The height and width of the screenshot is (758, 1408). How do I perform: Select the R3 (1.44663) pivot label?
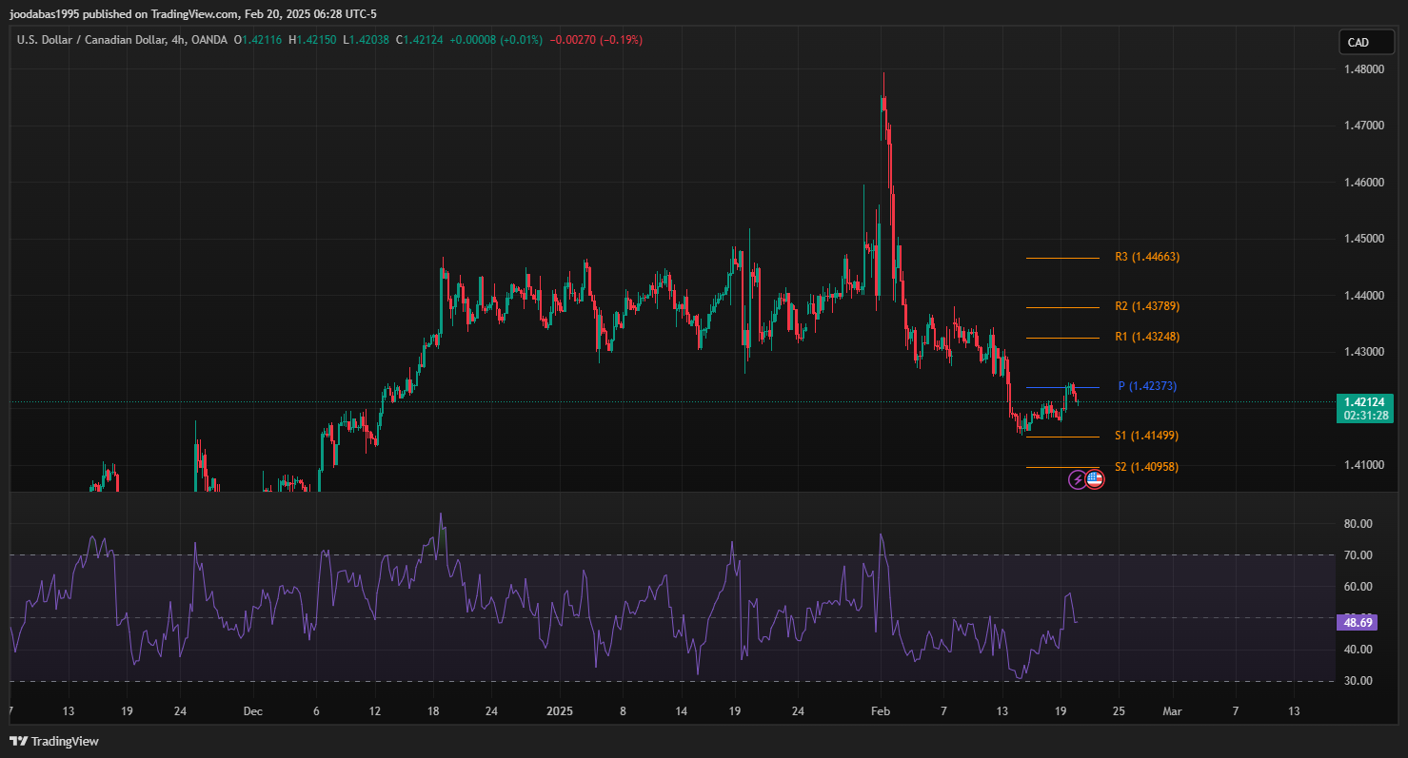(x=1147, y=257)
